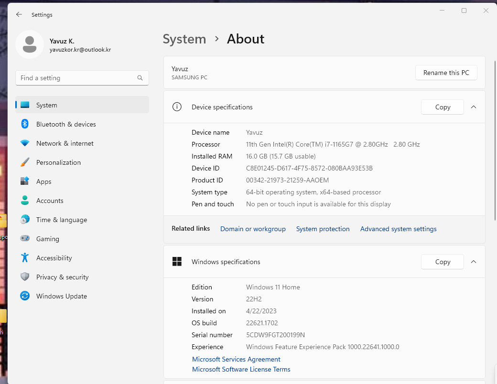This screenshot has height=384, width=497.
Task: Click the email yavuzkor.kr@outlook.kr
Action: point(80,50)
